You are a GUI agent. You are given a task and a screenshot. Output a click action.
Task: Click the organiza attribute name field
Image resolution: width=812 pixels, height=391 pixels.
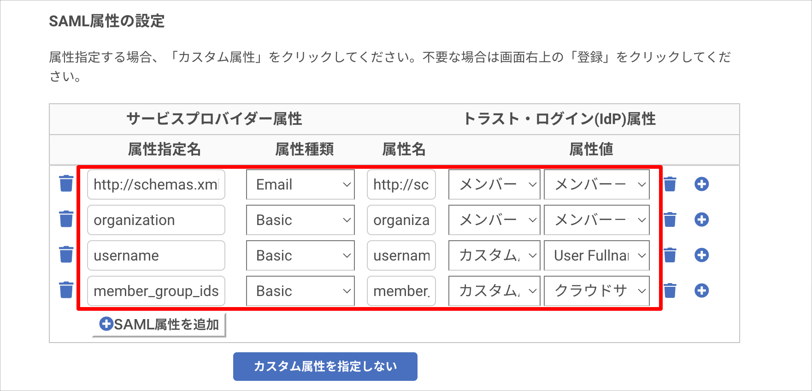(401, 220)
